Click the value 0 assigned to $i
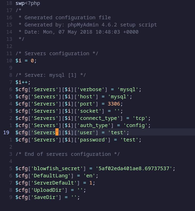 pyautogui.click(x=32, y=61)
